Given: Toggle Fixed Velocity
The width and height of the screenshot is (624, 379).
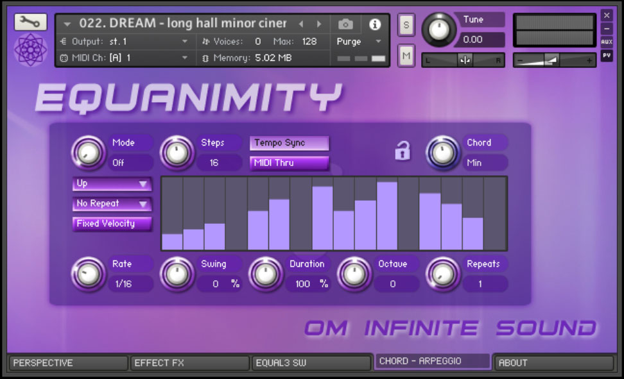Looking at the screenshot, I should click(112, 224).
